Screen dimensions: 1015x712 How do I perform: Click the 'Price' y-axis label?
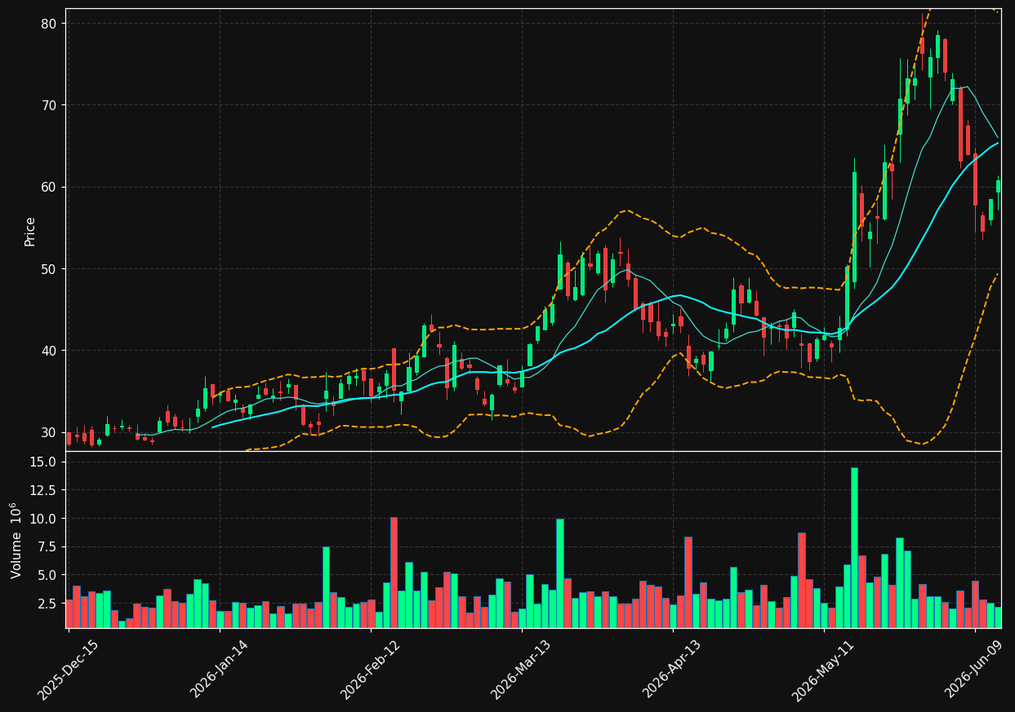(30, 232)
